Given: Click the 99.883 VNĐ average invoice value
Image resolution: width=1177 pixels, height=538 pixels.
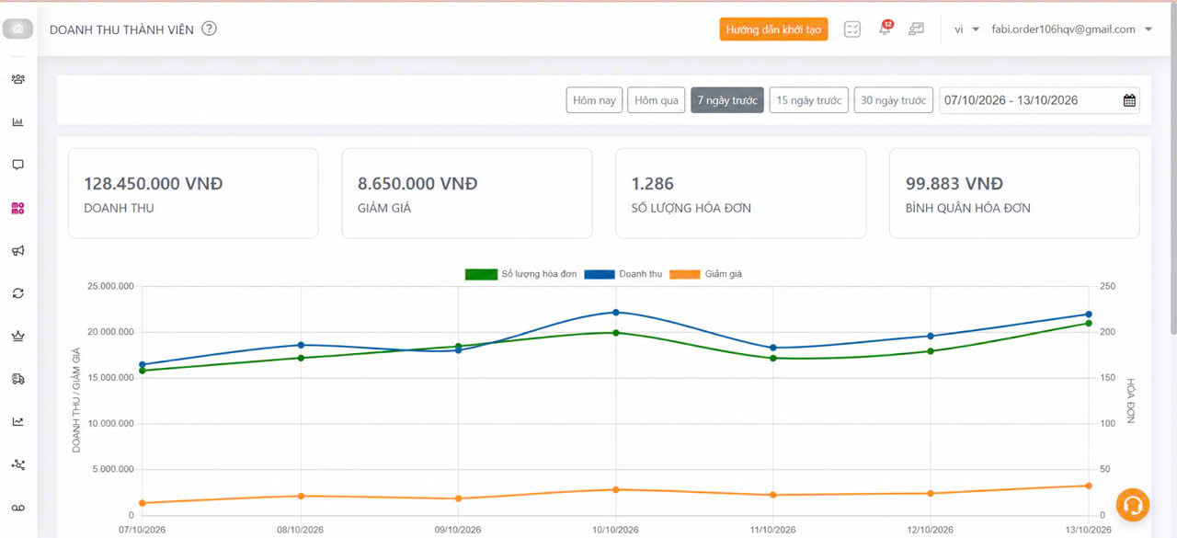Looking at the screenshot, I should [954, 184].
